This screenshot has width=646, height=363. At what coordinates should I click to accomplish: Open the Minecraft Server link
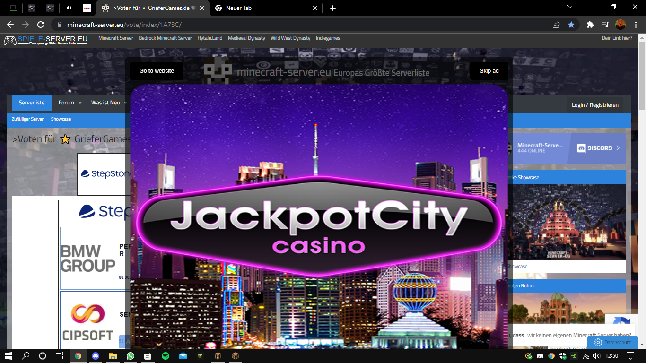116,38
